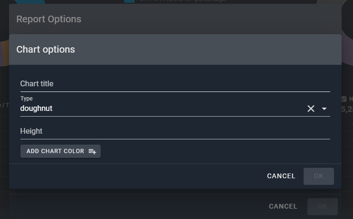Confirm Chart options with OK
353x219 pixels.
[x=318, y=176]
